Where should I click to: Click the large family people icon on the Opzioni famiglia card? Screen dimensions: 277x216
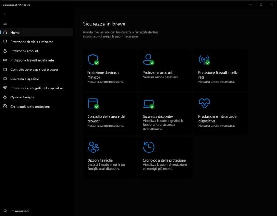[93, 147]
